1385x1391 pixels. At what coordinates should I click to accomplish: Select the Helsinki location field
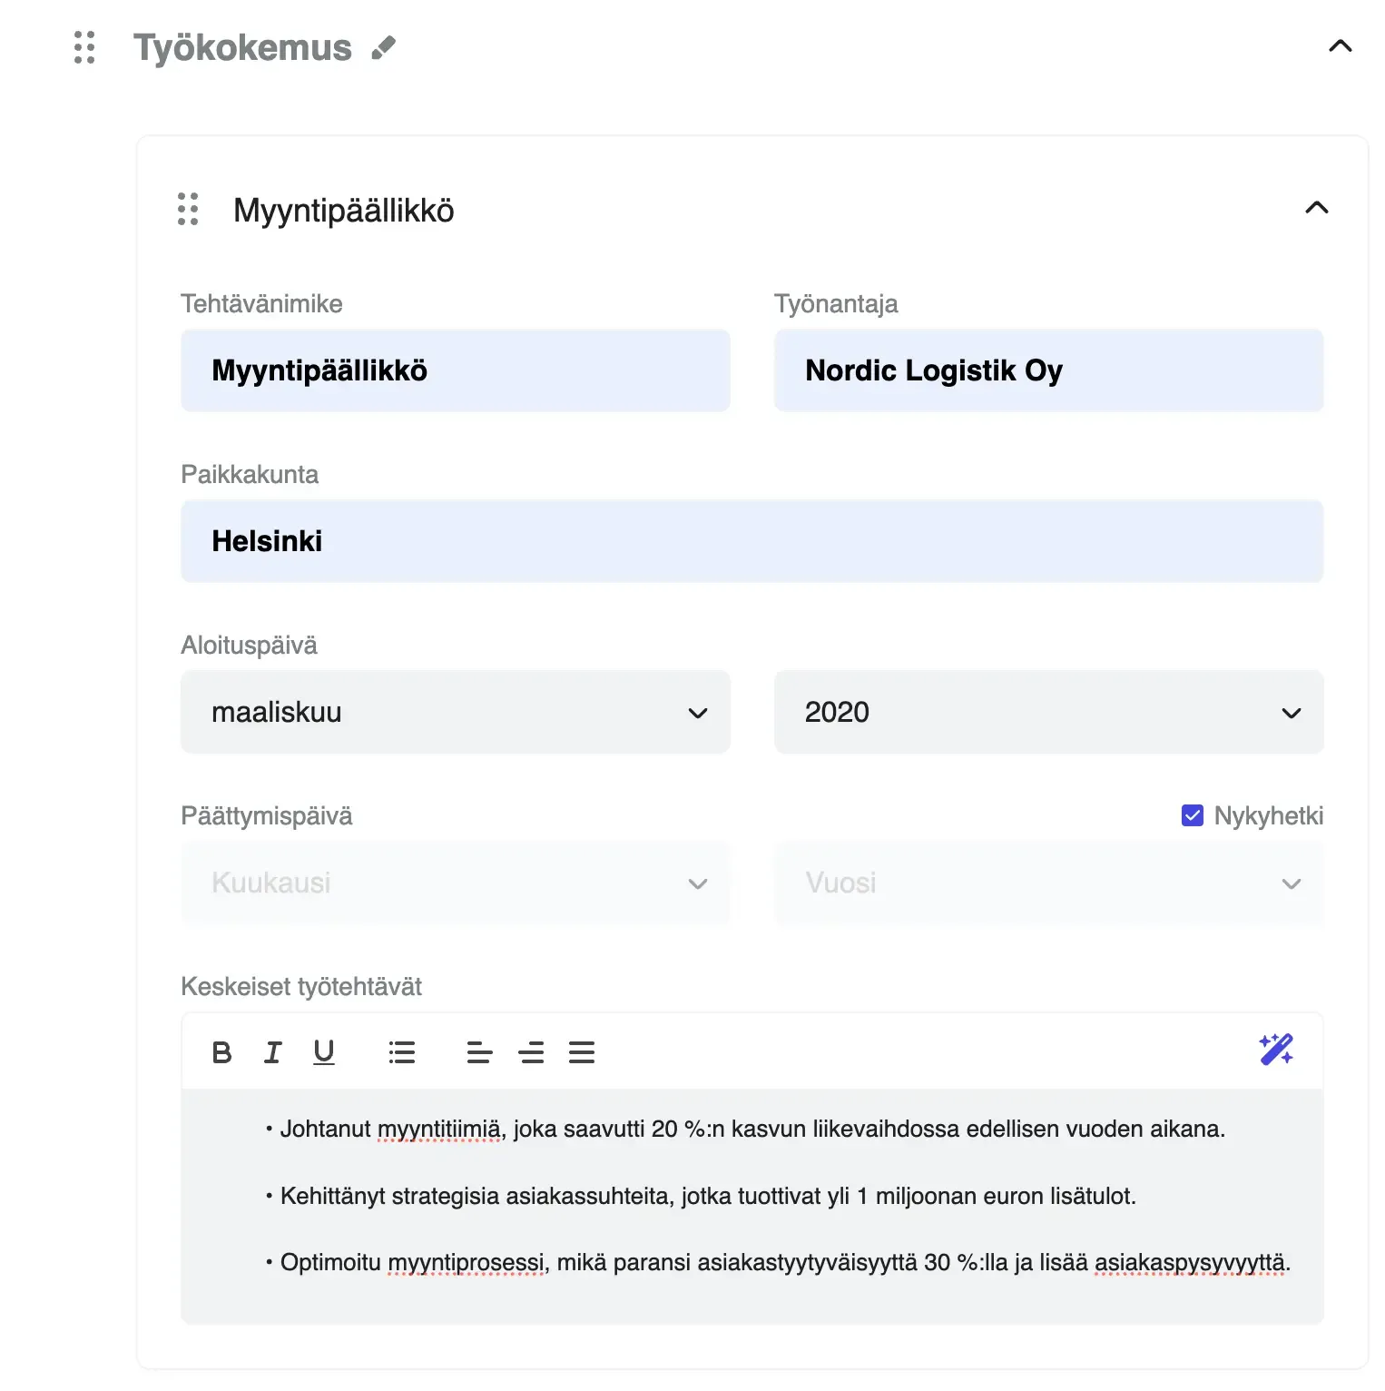[753, 540]
